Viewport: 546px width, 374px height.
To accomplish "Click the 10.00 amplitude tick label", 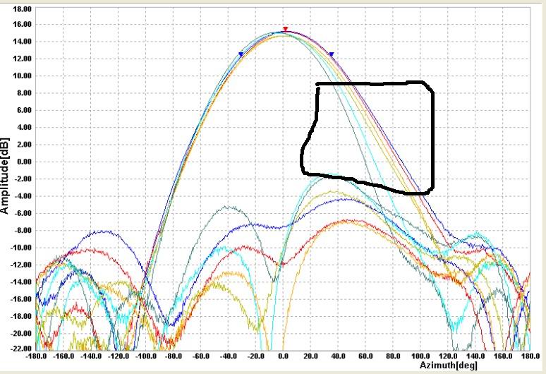I will [23, 76].
